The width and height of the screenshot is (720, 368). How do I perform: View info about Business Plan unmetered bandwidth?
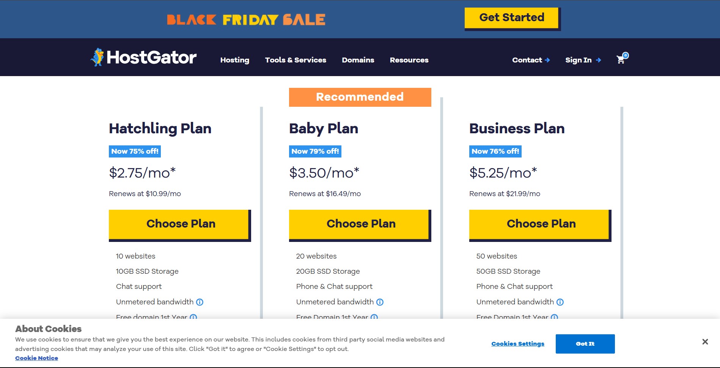click(x=560, y=302)
